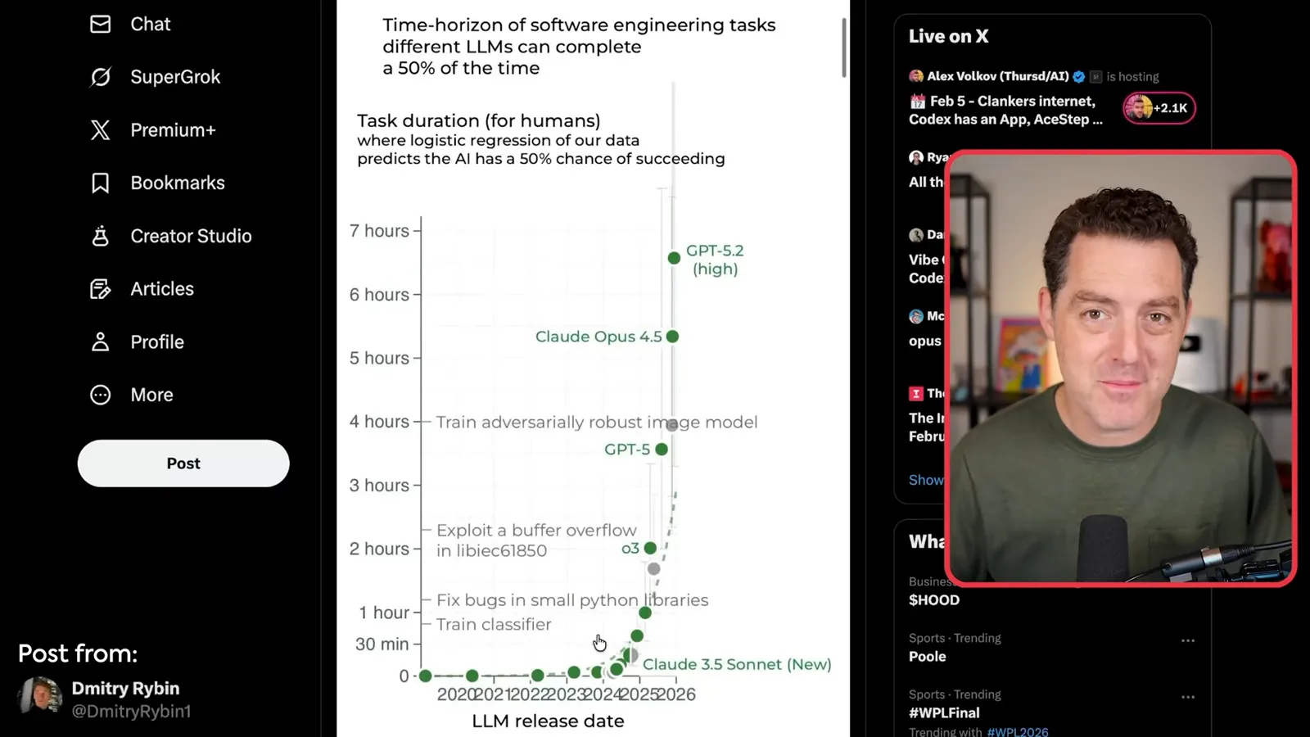
Task: Click the Profile person icon
Action: [x=100, y=341]
